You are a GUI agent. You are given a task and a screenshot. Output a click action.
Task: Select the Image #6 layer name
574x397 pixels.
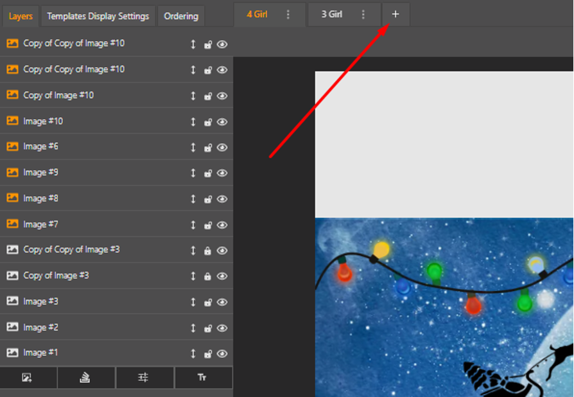coord(40,146)
